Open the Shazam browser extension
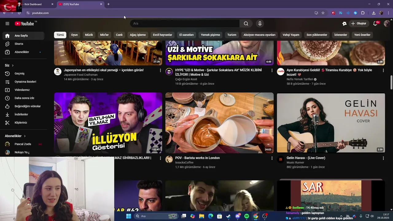 (355, 13)
